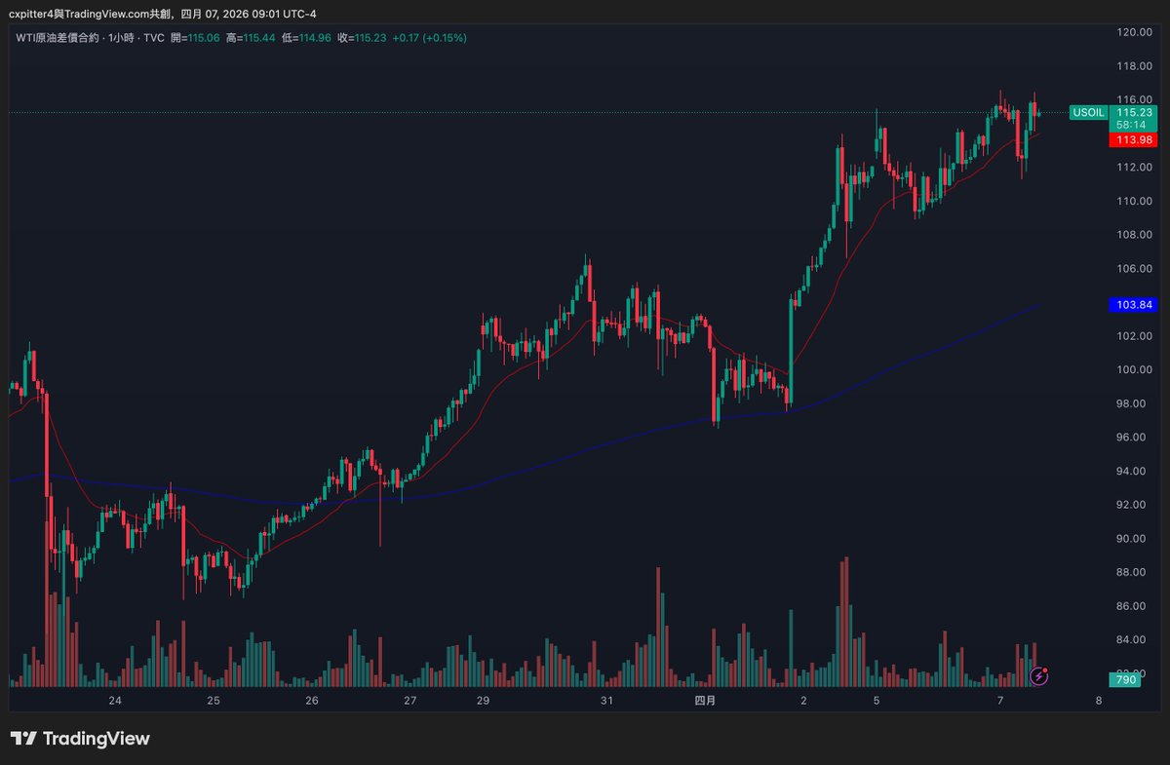
Task: Click the 102.00 price axis label
Action: click(x=1135, y=336)
